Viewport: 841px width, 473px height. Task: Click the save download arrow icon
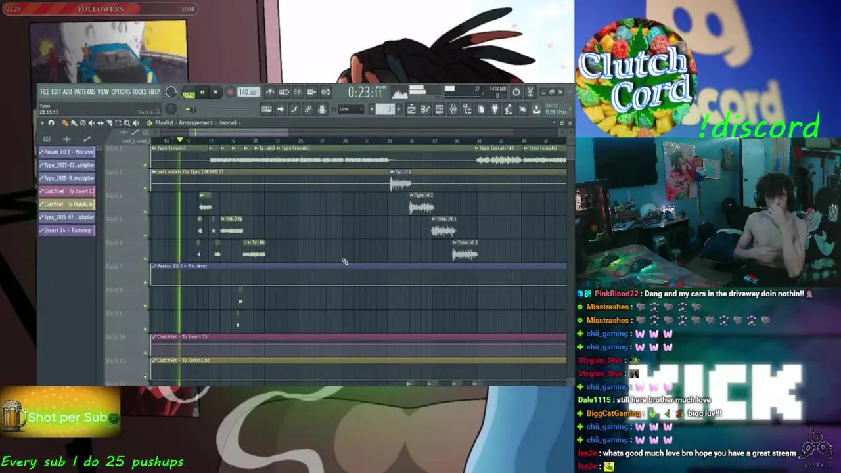536,109
